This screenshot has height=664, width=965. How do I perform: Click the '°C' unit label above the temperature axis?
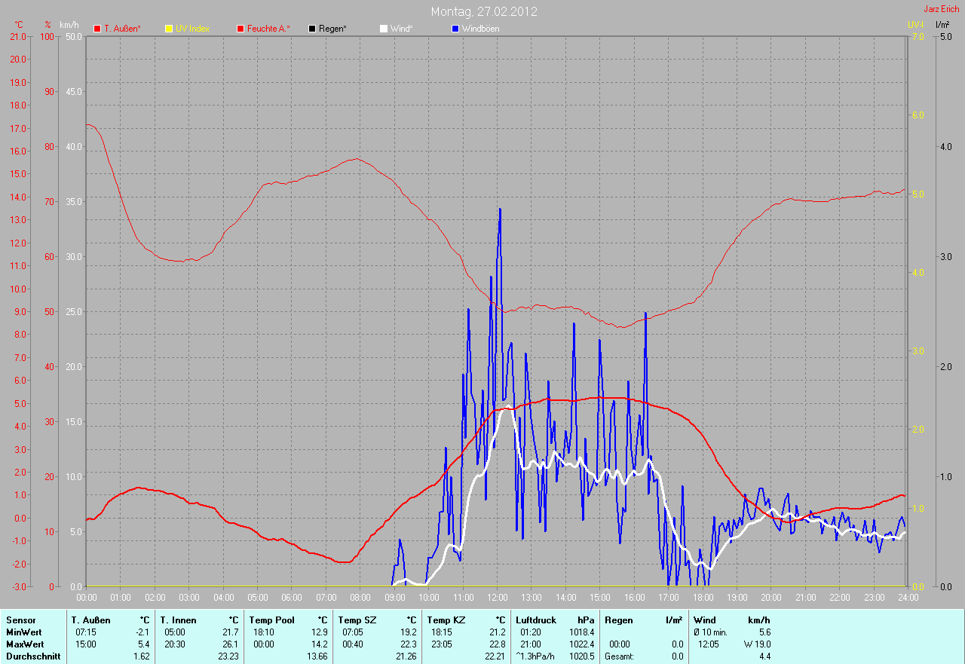click(19, 25)
